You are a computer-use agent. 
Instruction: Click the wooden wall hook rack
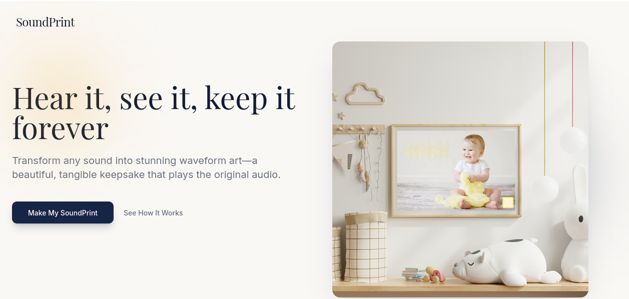coord(358,129)
